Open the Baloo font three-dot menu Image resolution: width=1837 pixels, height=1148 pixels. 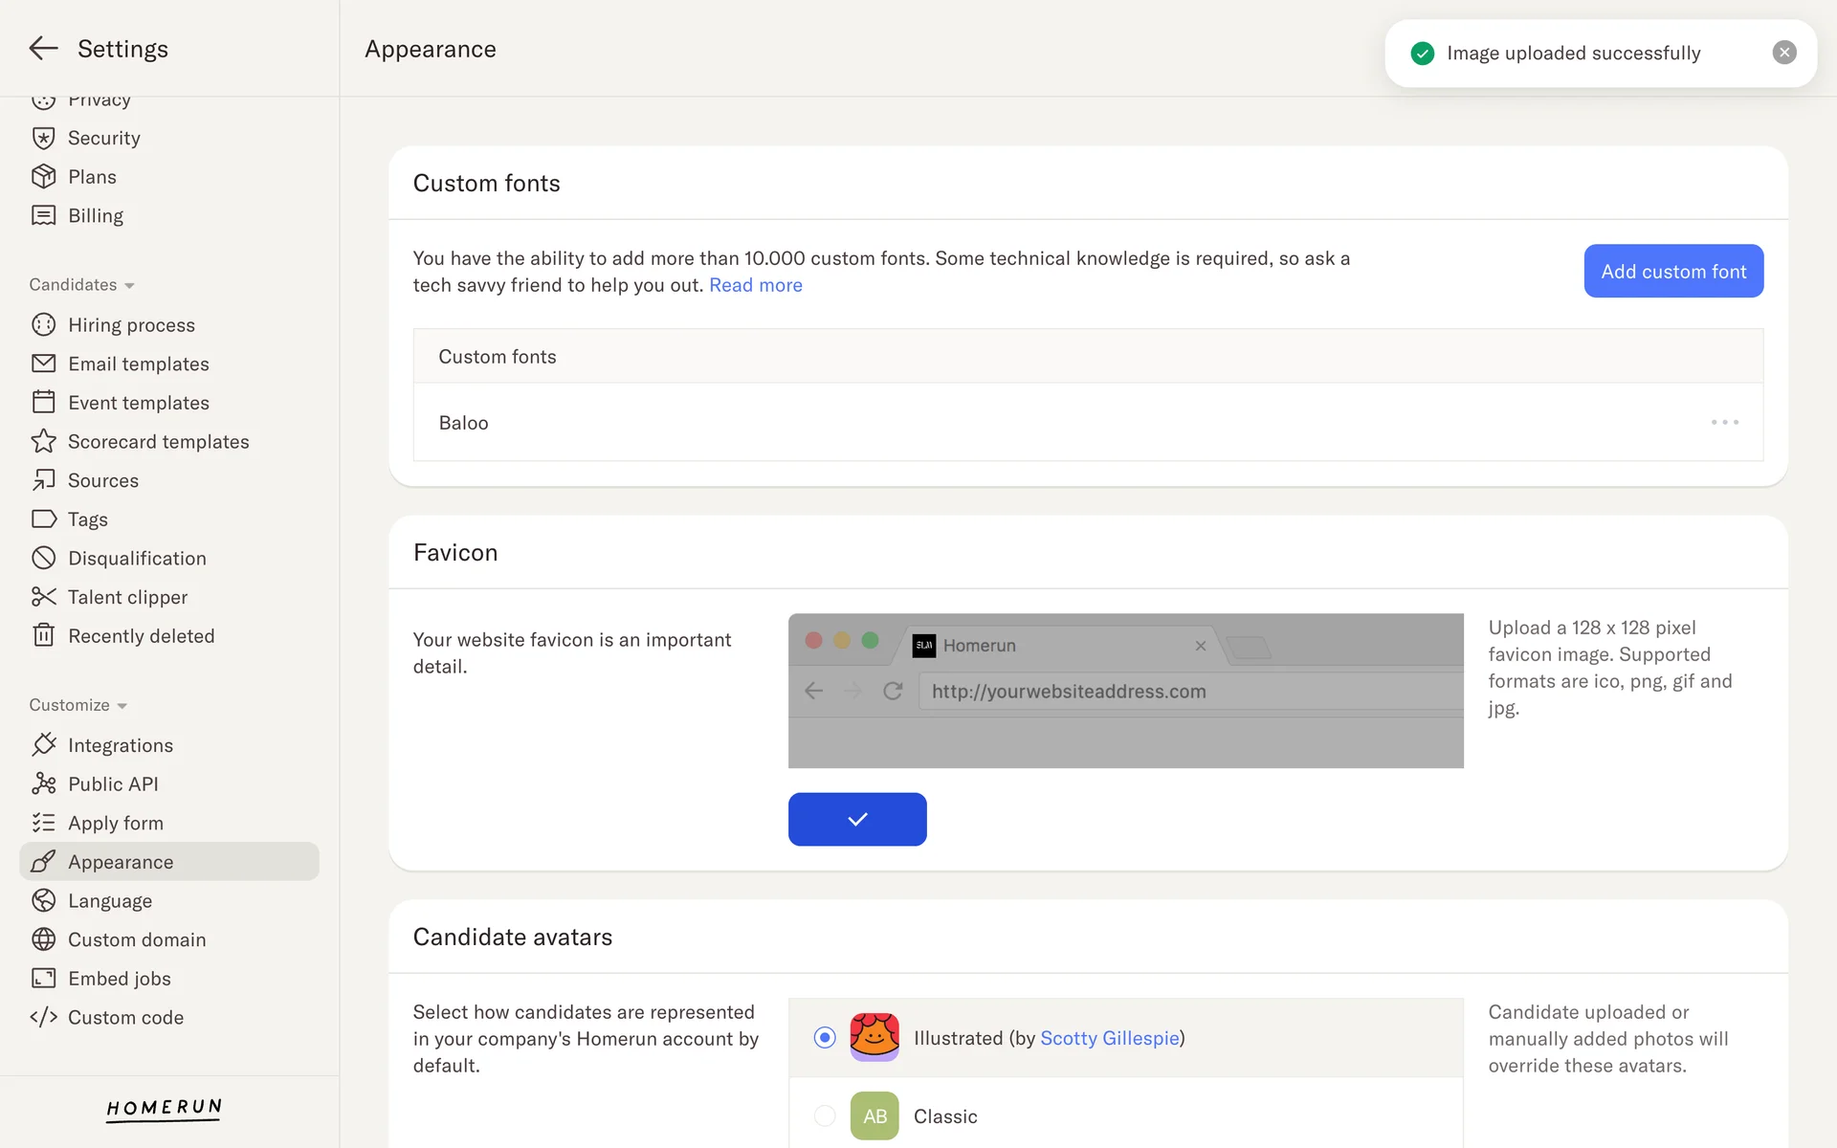pos(1724,422)
